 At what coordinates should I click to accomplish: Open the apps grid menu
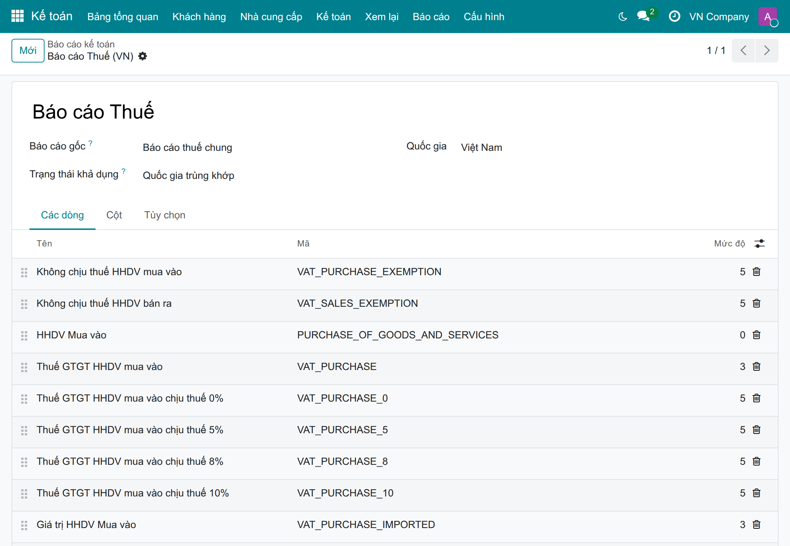tap(17, 16)
